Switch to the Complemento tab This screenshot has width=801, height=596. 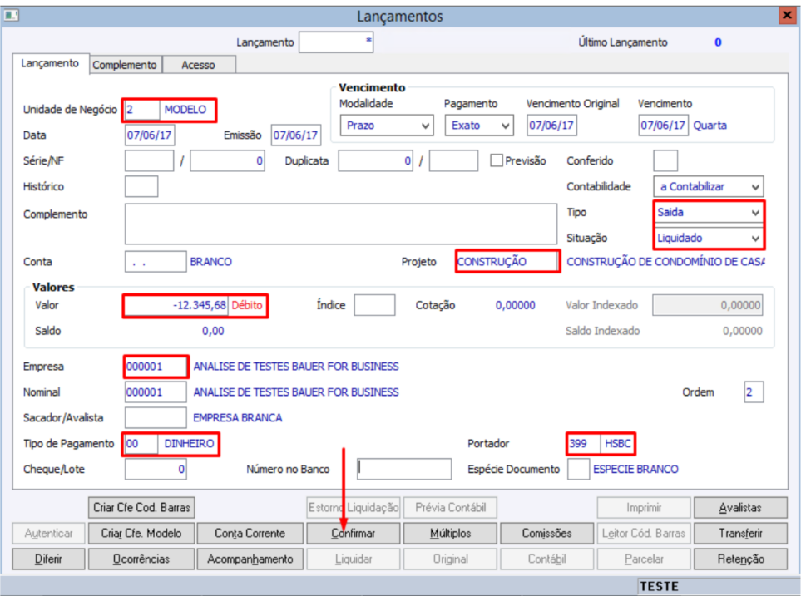pyautogui.click(x=125, y=65)
